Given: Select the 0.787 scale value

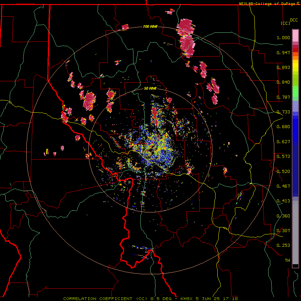Looking at the screenshot, I should pos(283,97).
